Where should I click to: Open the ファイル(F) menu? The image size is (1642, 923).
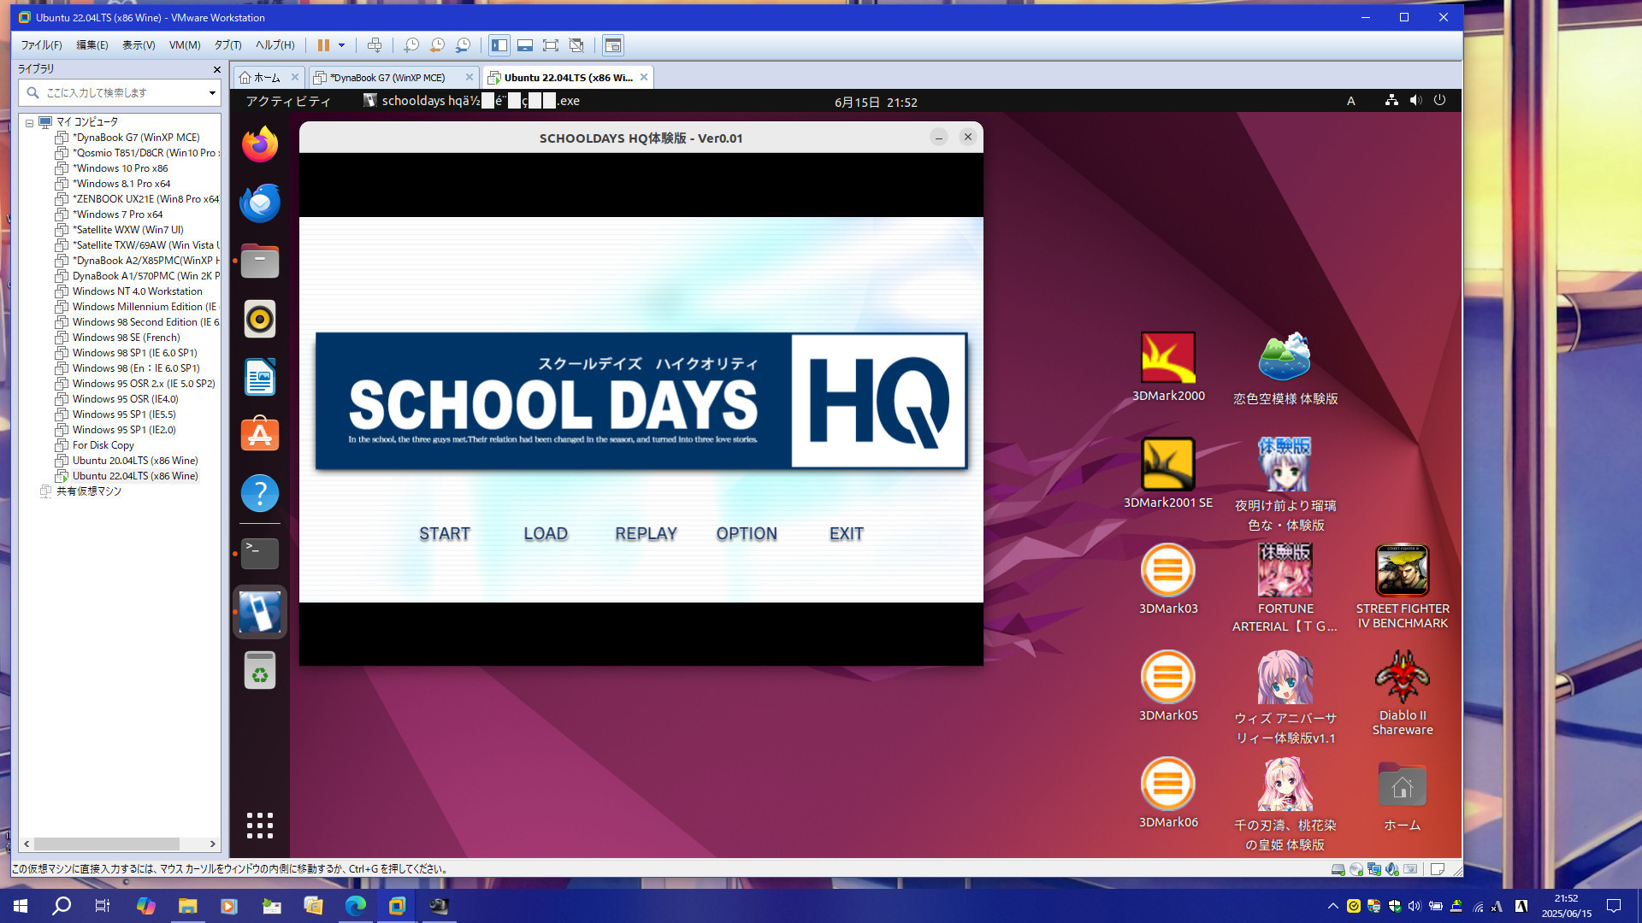point(41,45)
